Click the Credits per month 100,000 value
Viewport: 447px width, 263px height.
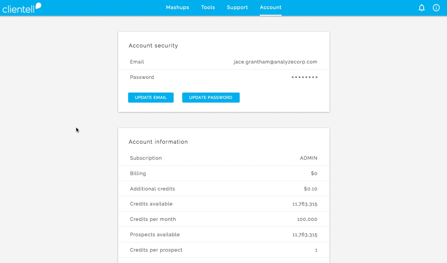click(307, 219)
